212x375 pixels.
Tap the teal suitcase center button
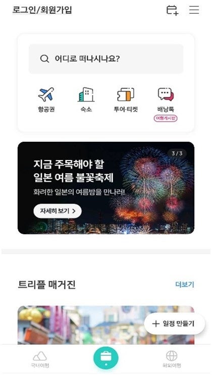(106, 358)
